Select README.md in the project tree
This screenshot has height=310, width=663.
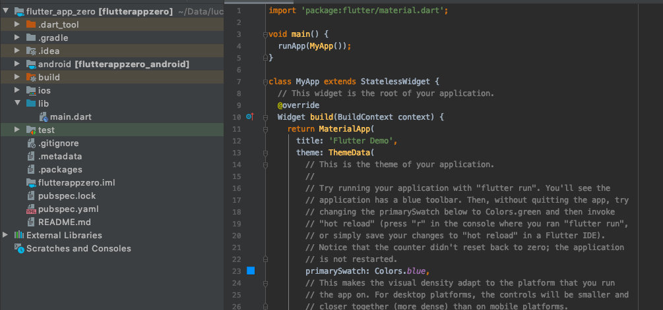[64, 222]
